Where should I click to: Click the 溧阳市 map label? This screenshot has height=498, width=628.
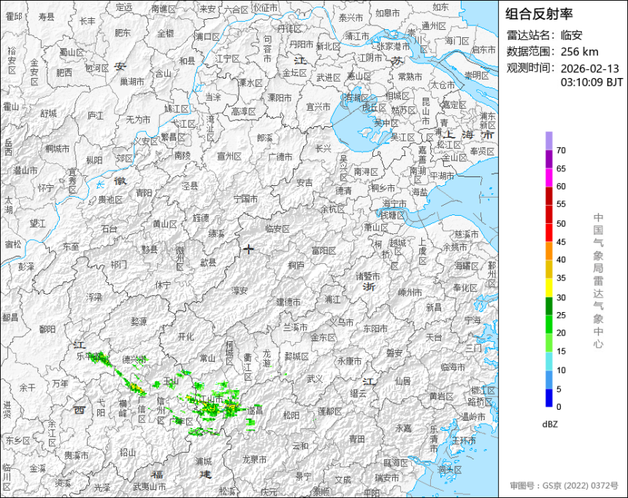pyautogui.click(x=280, y=98)
